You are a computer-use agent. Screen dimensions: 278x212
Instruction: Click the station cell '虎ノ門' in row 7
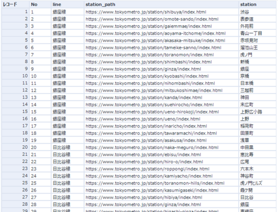258,55
